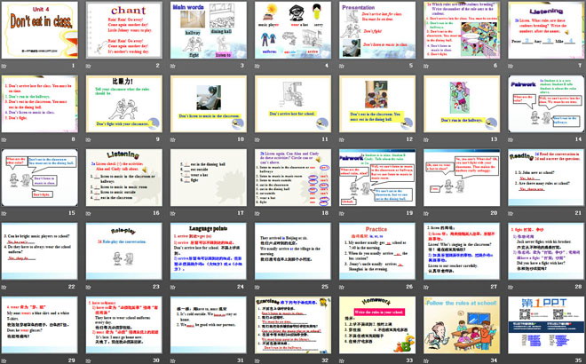
Task: Click the animation star icon below slide 33
Action: click(x=342, y=360)
